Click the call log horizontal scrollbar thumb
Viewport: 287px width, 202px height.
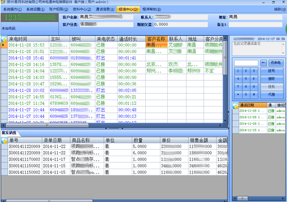point(47,125)
